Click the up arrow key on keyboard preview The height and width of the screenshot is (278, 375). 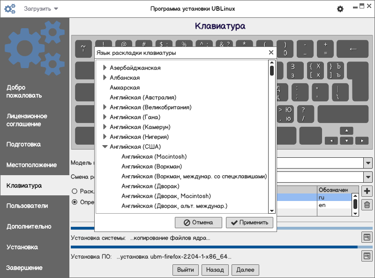[x=346, y=131]
